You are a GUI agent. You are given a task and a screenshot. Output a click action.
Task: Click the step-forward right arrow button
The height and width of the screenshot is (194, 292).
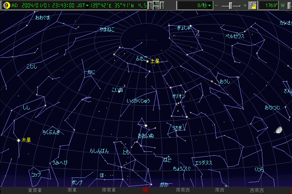(x=162, y=6)
